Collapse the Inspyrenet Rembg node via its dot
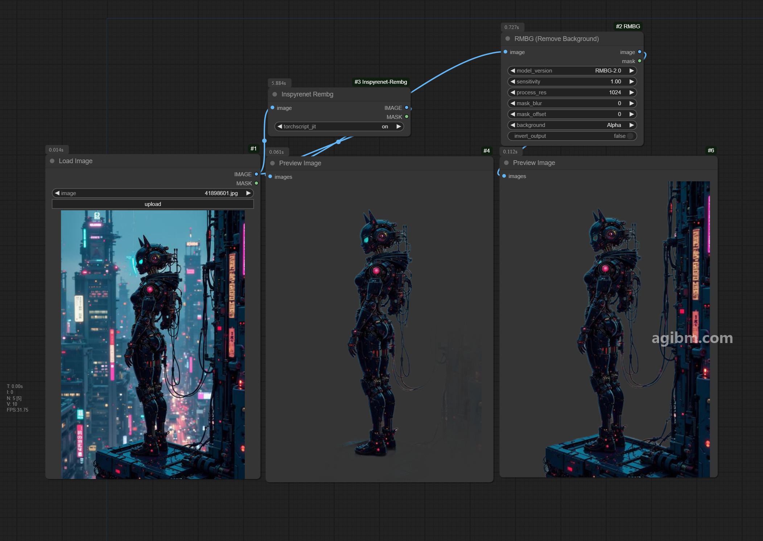This screenshot has height=541, width=763. click(x=275, y=94)
